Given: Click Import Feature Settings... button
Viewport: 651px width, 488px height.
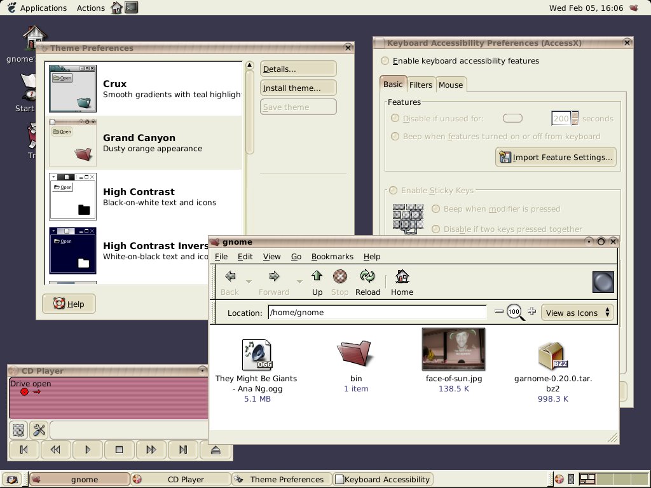Looking at the screenshot, I should point(556,158).
